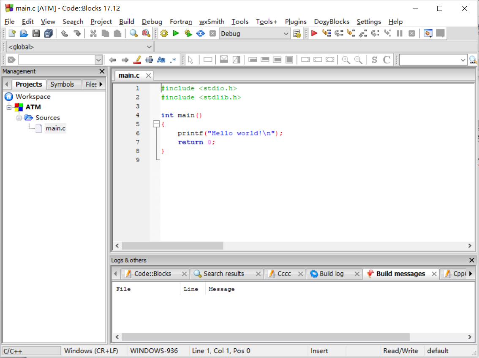Click the search text input field

pos(57,60)
